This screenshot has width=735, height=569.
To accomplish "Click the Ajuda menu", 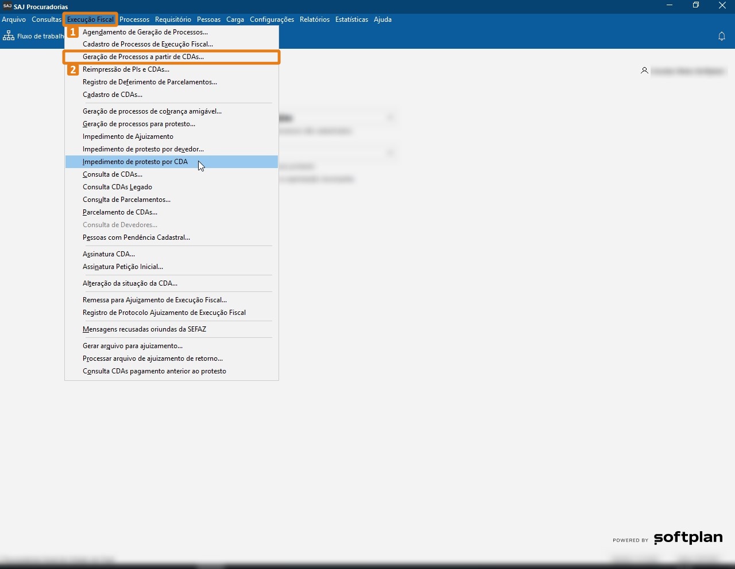I will click(x=382, y=20).
